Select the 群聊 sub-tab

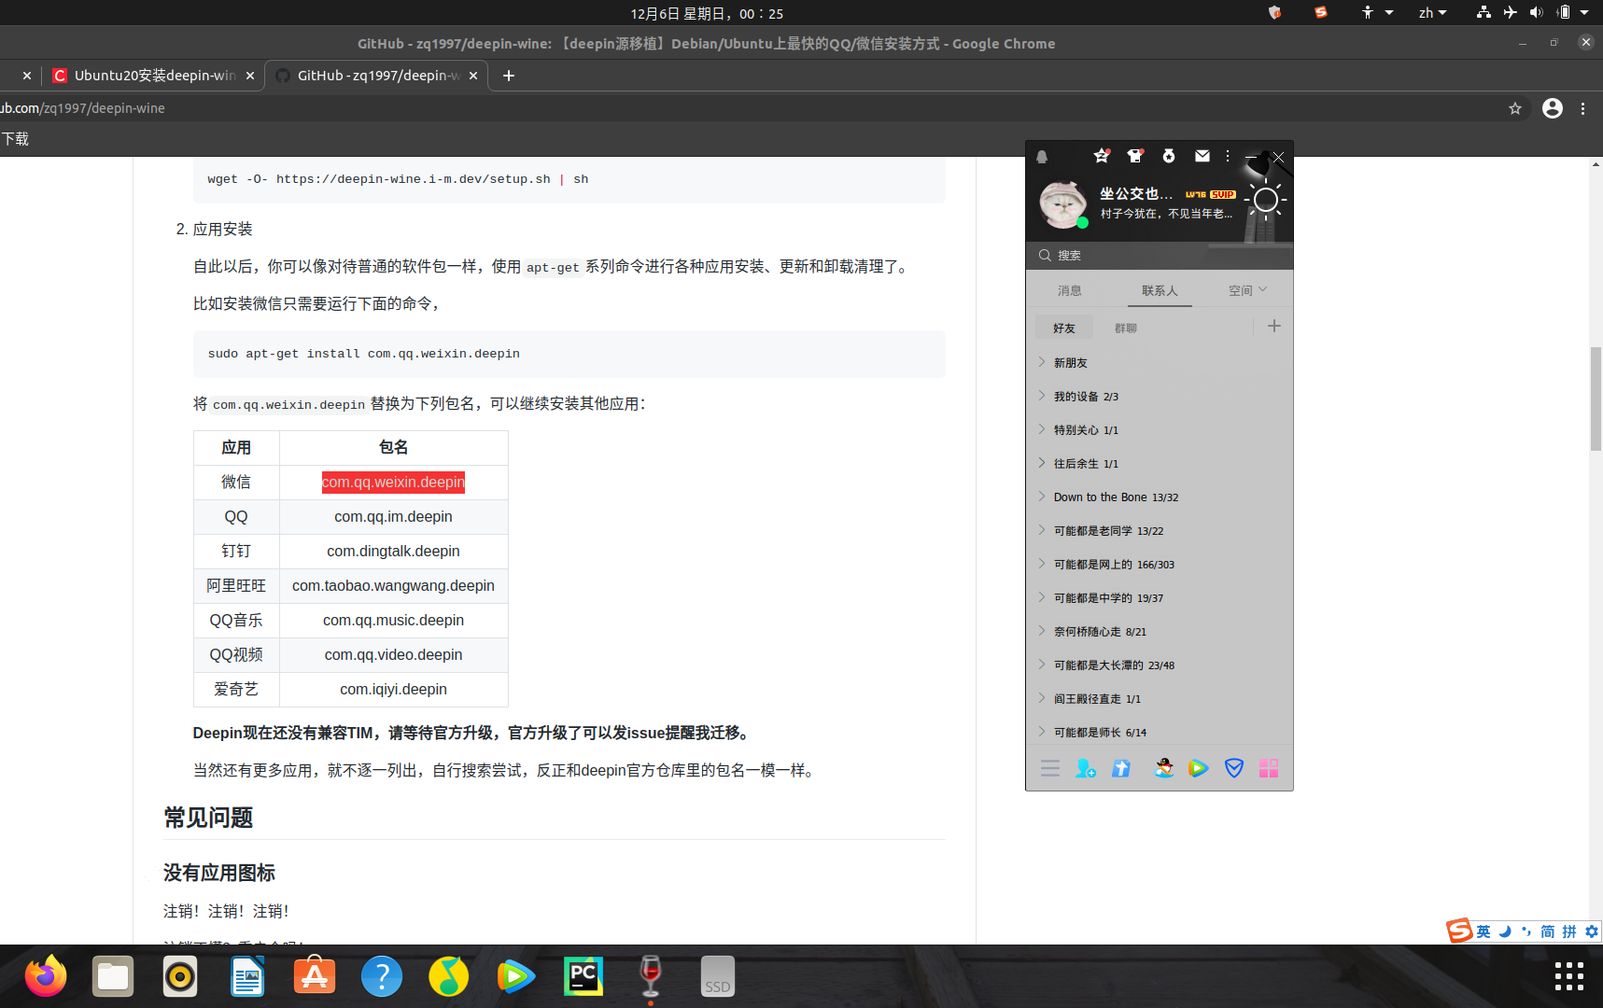(1125, 328)
